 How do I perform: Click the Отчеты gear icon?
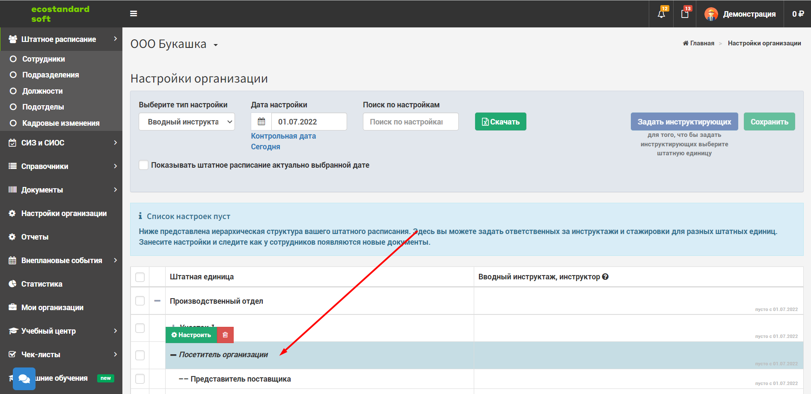pos(12,237)
